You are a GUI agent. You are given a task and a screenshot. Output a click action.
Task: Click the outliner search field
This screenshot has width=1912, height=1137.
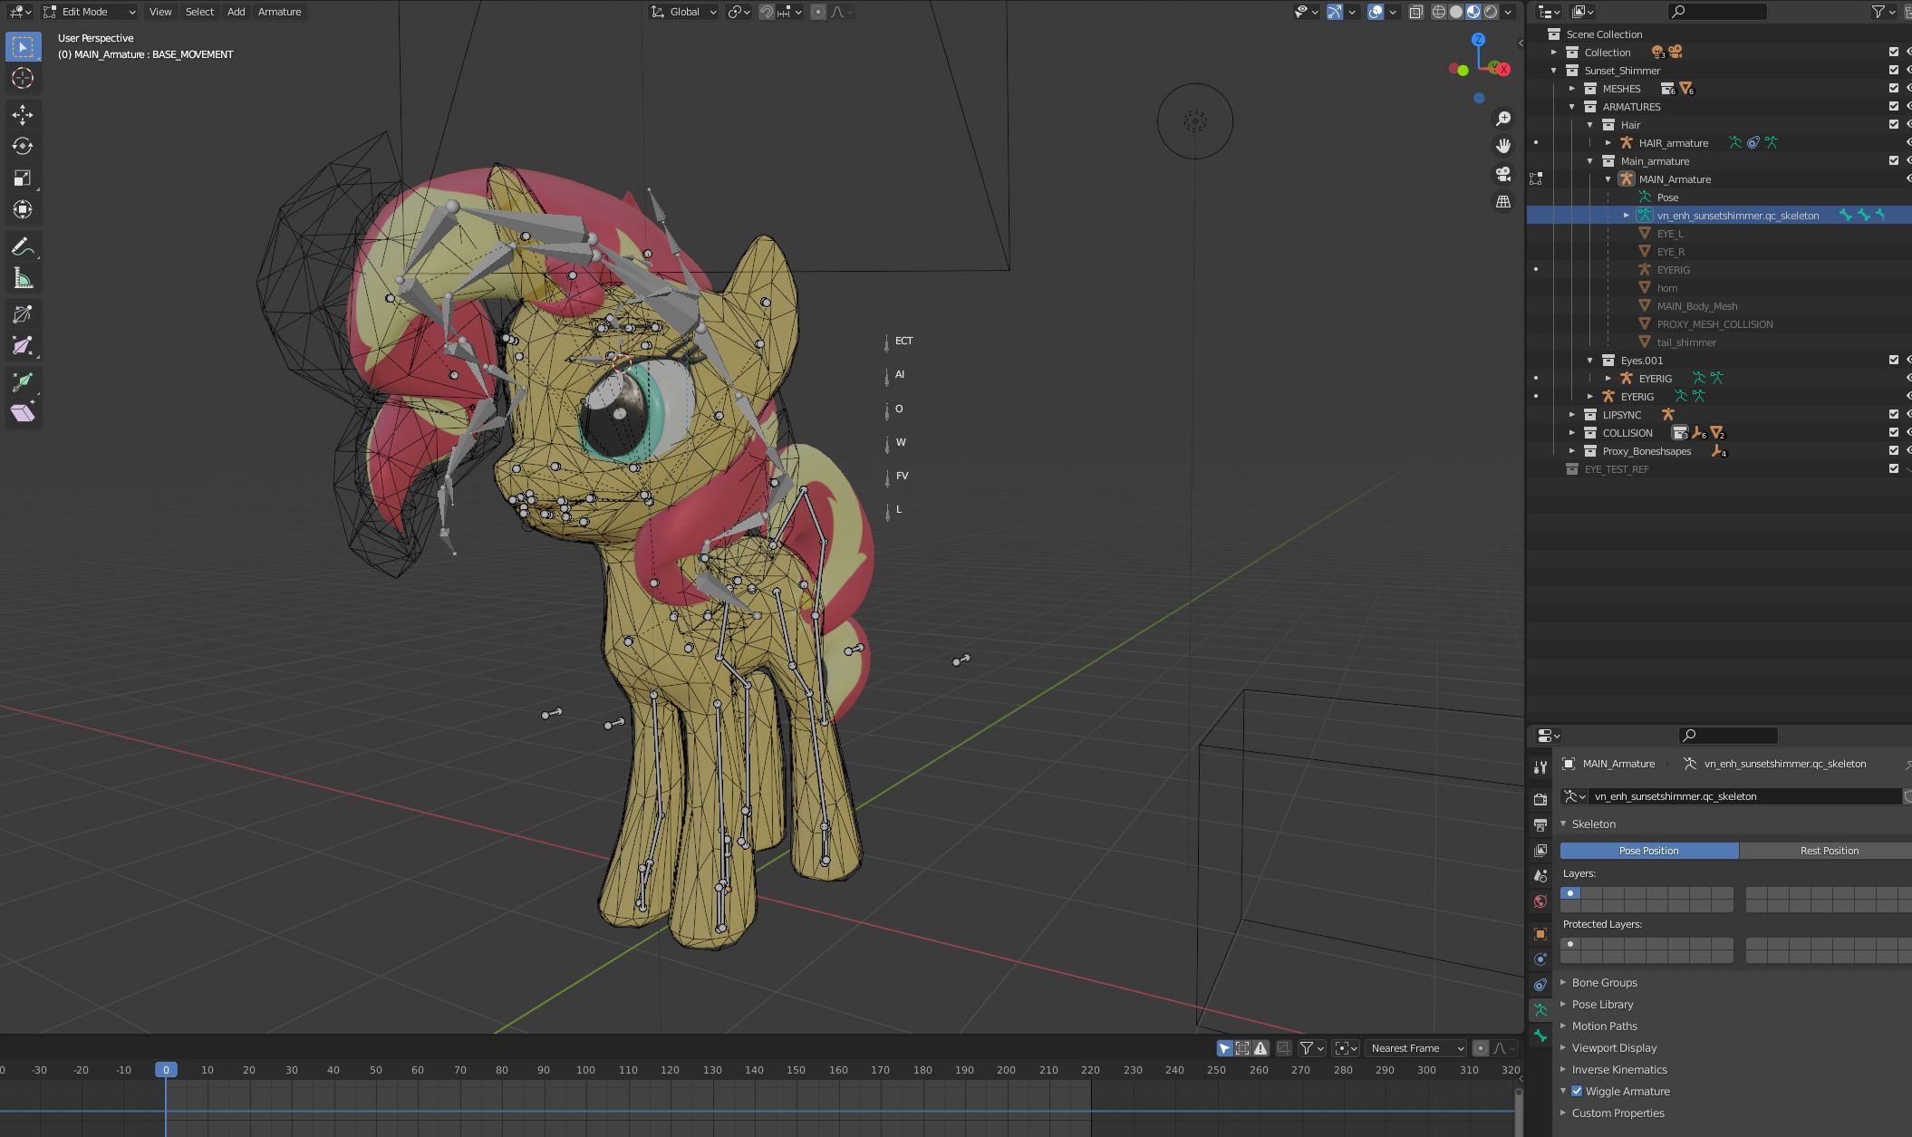coord(1718,12)
